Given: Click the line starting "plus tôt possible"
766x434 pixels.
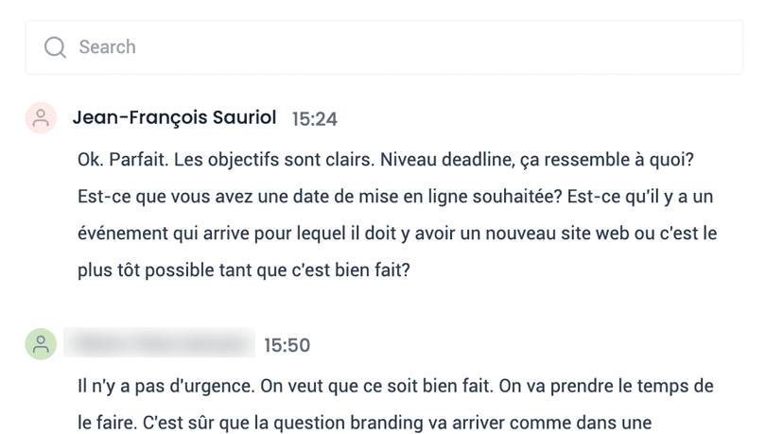Looking at the screenshot, I should pos(243,269).
